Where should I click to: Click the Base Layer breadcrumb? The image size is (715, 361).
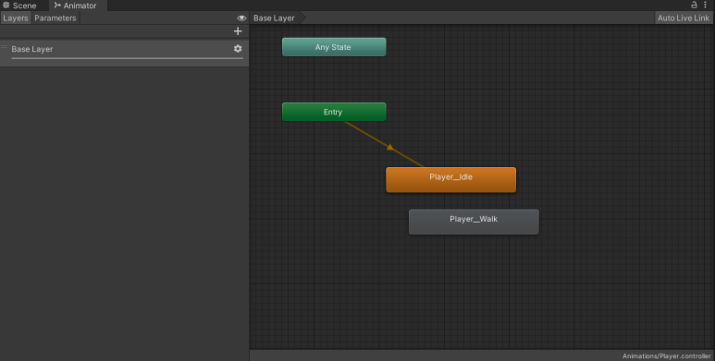(x=274, y=18)
